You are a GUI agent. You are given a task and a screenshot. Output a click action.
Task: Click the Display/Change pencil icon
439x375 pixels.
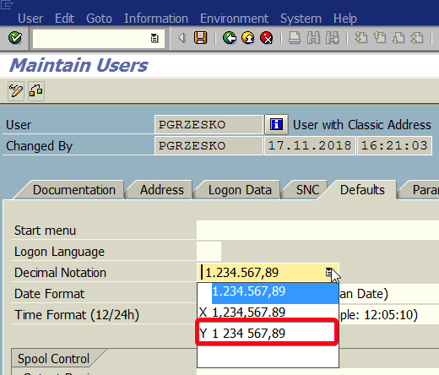coord(16,91)
